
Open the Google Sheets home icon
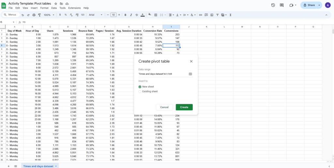point(4,6)
